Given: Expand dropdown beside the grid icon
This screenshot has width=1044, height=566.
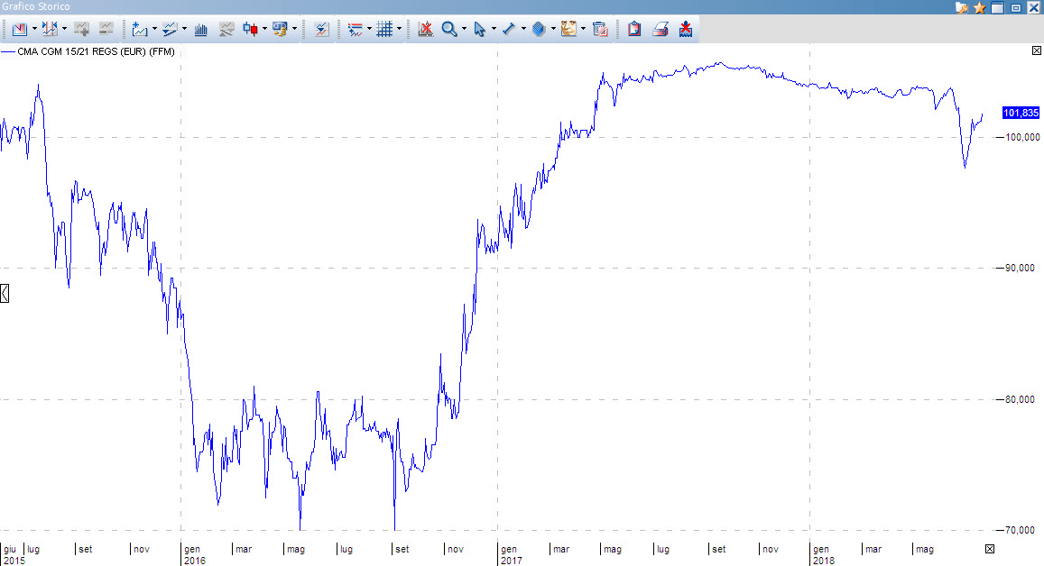Looking at the screenshot, I should (x=400, y=29).
